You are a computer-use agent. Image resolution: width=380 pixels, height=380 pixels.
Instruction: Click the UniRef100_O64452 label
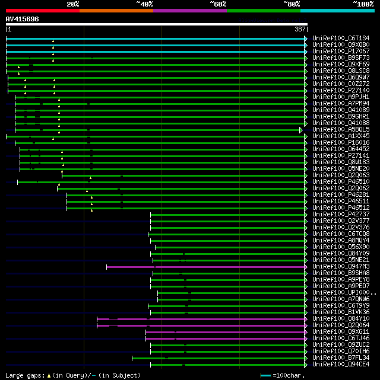341,149
